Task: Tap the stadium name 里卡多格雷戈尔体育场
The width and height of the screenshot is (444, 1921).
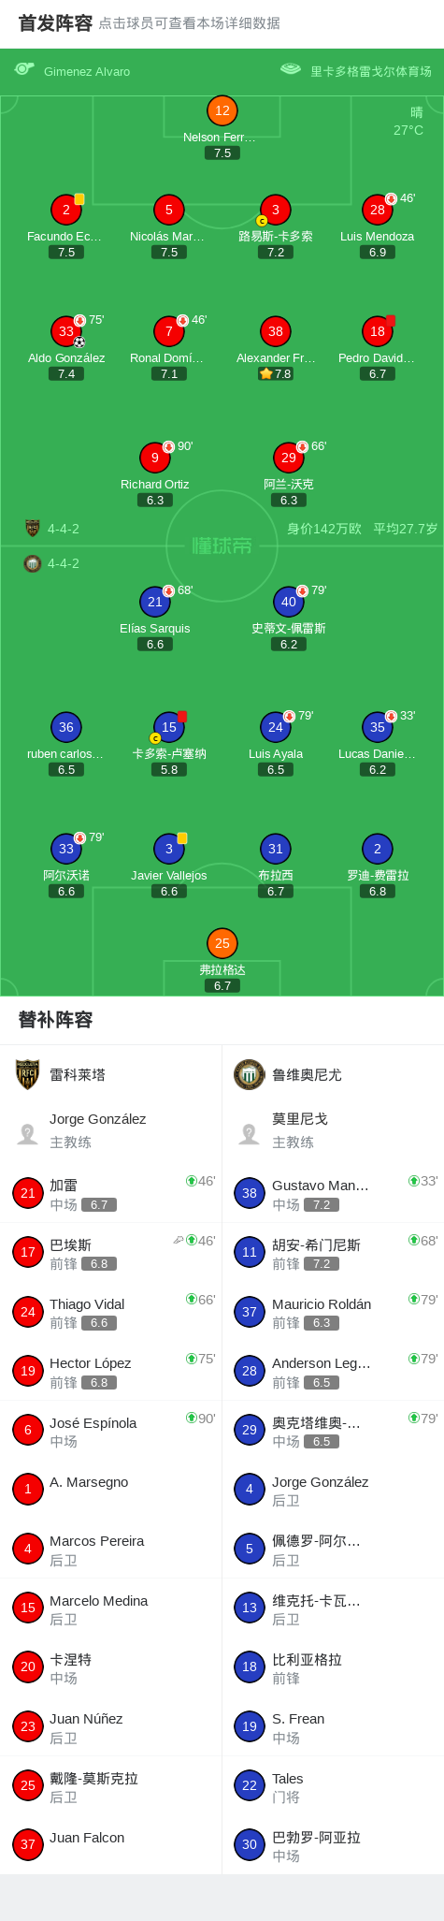Action: click(x=356, y=71)
